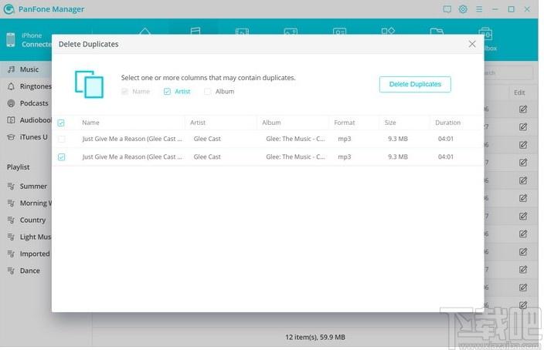Click the Format column header

click(x=344, y=123)
